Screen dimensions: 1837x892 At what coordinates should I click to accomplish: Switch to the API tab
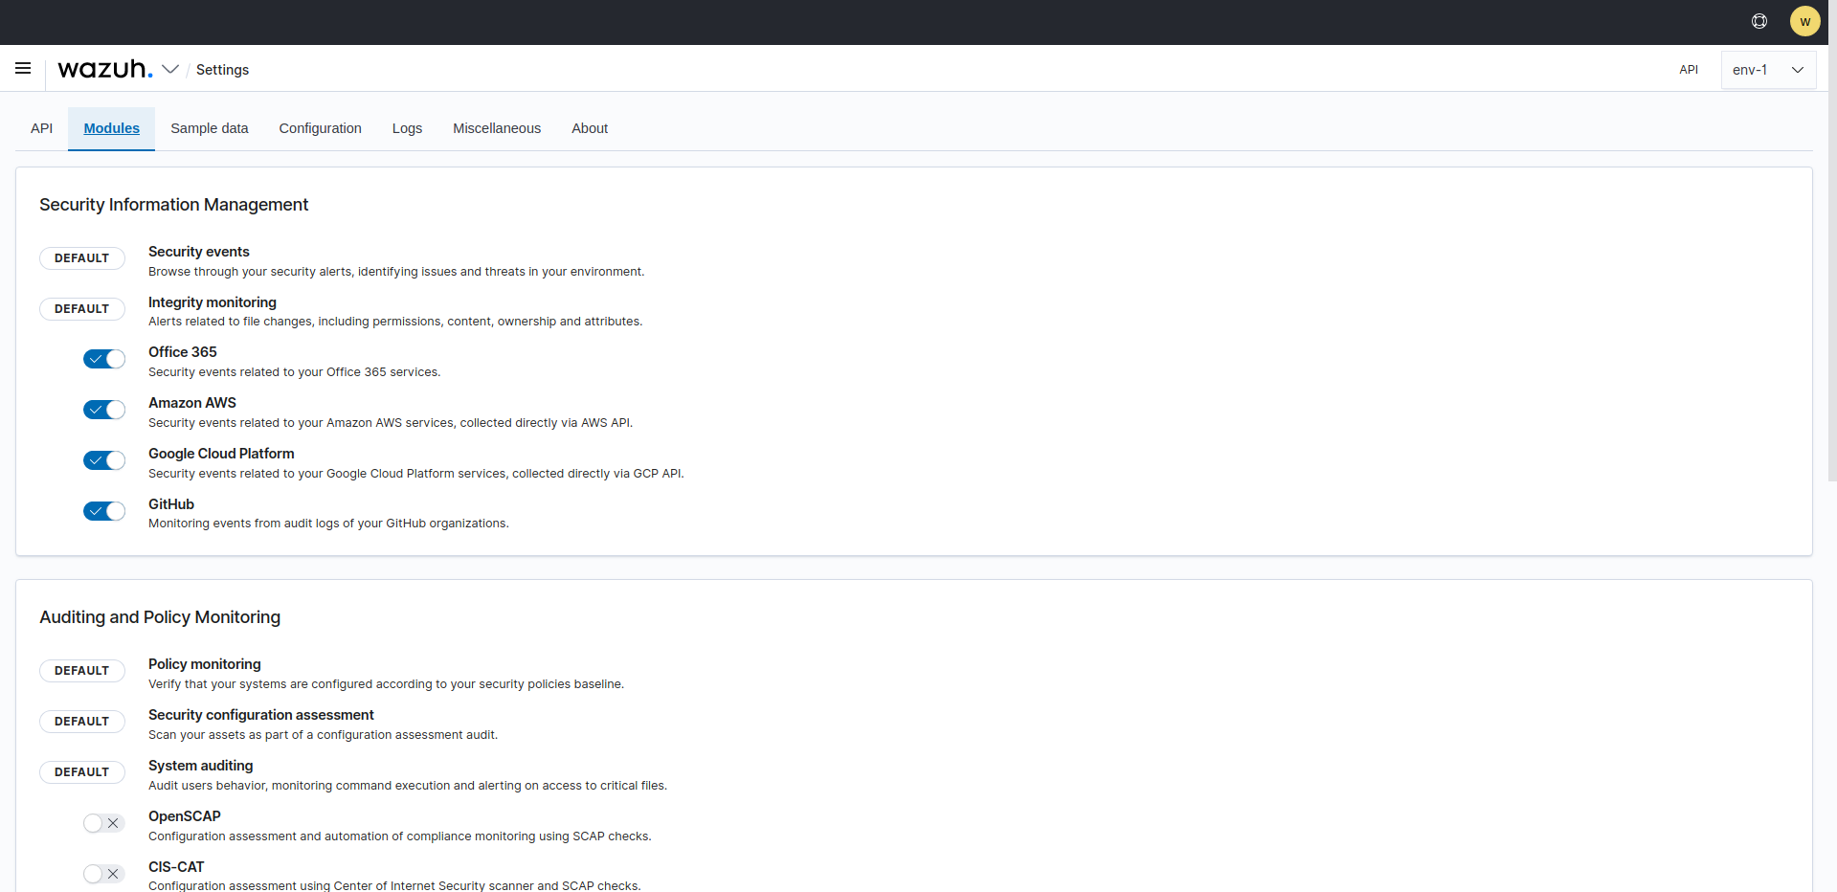click(41, 128)
